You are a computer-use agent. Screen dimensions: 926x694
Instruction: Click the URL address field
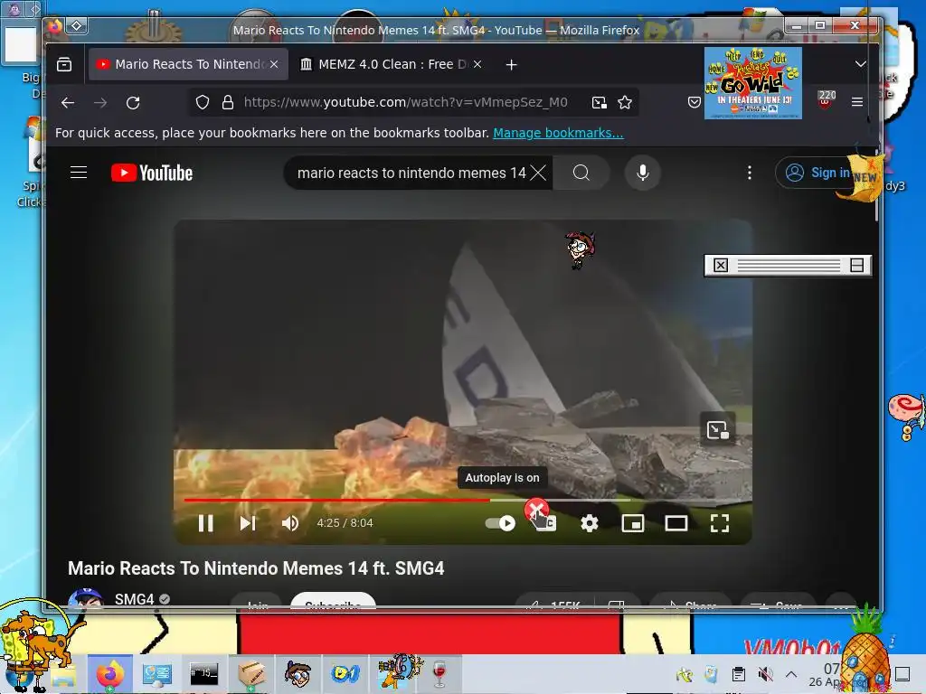coord(405,103)
